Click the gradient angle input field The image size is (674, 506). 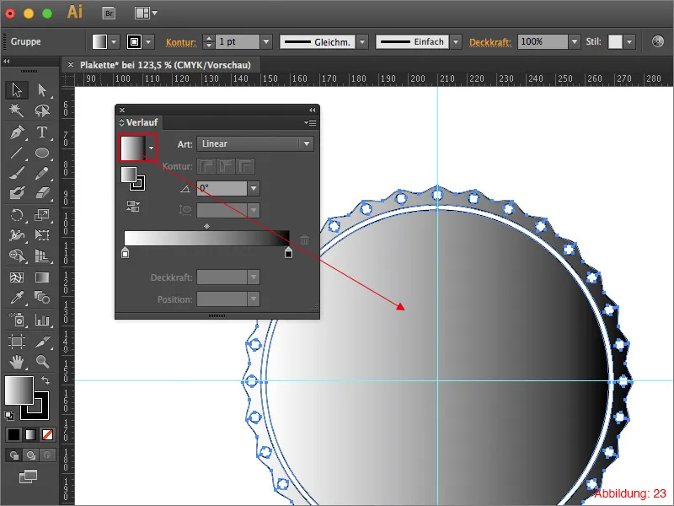pyautogui.click(x=222, y=188)
